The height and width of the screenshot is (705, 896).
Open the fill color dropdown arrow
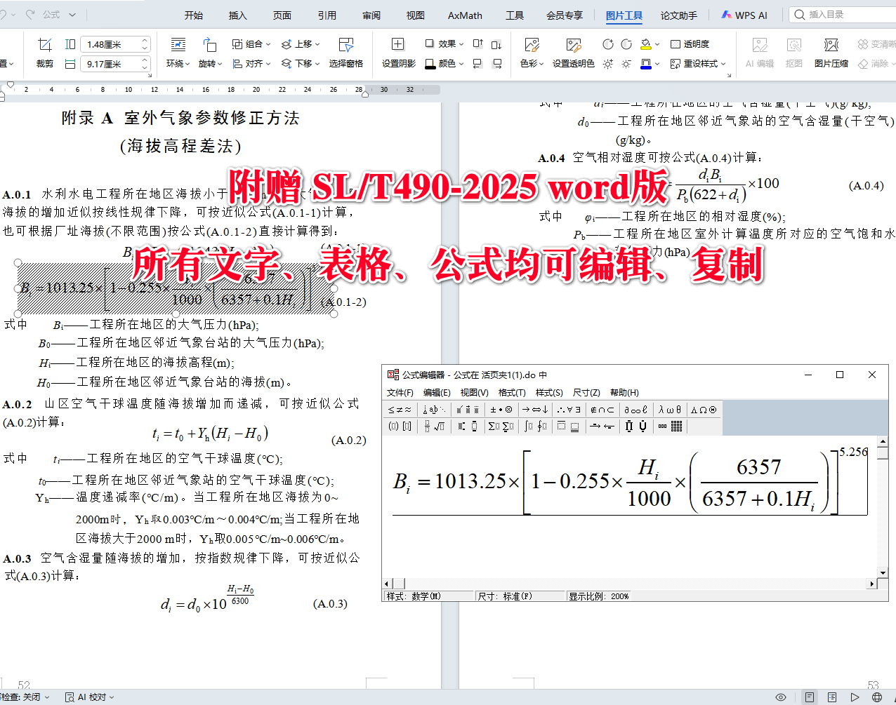pyautogui.click(x=658, y=44)
